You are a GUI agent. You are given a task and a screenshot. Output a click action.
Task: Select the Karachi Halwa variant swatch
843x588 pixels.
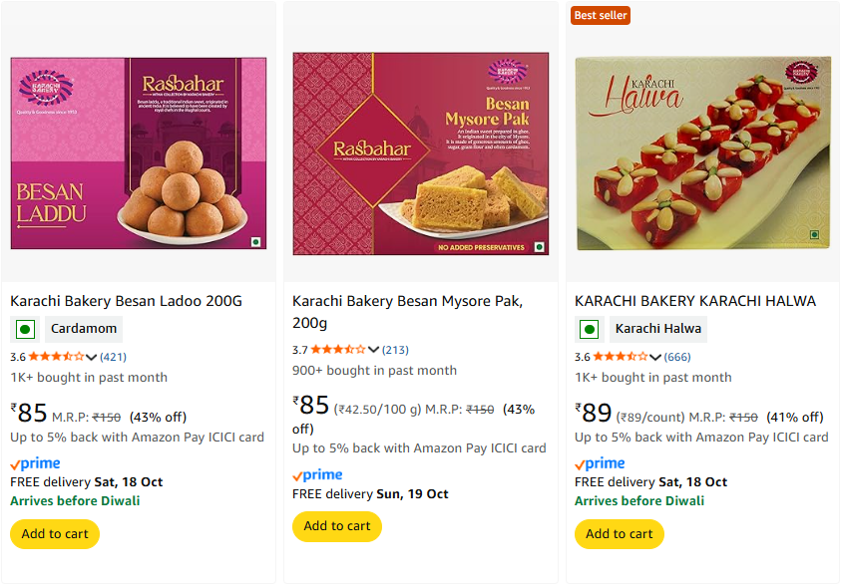658,329
